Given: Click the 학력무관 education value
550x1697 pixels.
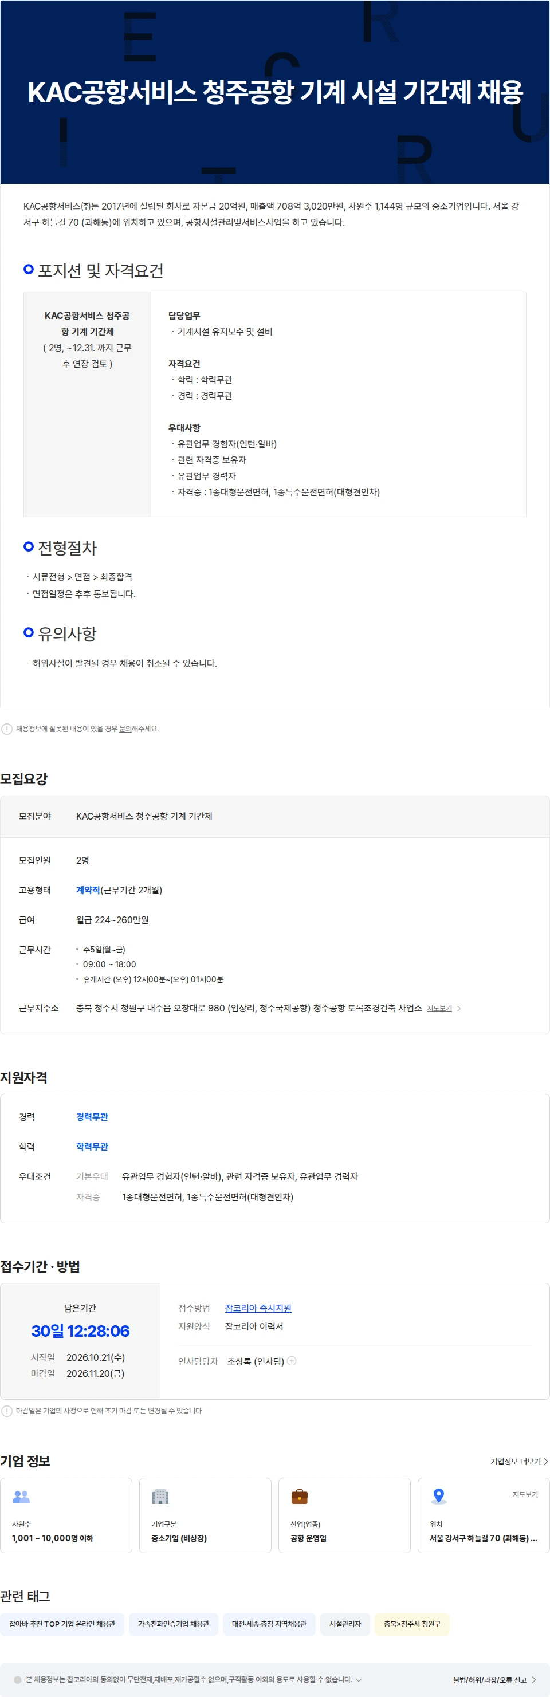Looking at the screenshot, I should coord(92,1146).
